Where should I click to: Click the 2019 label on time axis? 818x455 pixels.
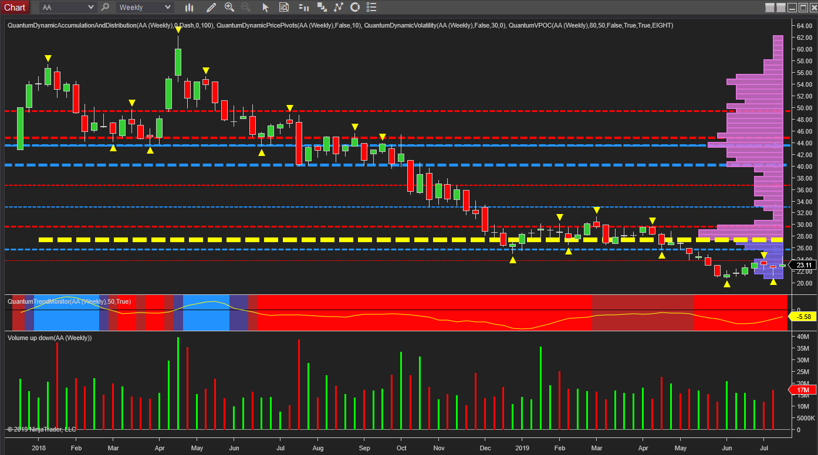522,447
